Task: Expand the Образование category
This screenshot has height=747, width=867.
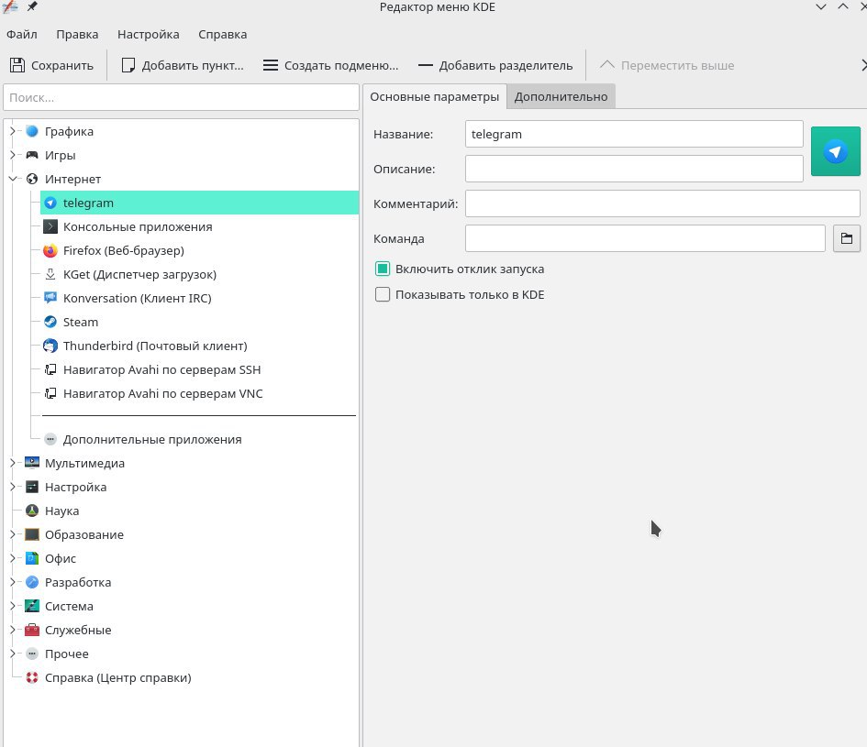Action: pyautogui.click(x=12, y=534)
